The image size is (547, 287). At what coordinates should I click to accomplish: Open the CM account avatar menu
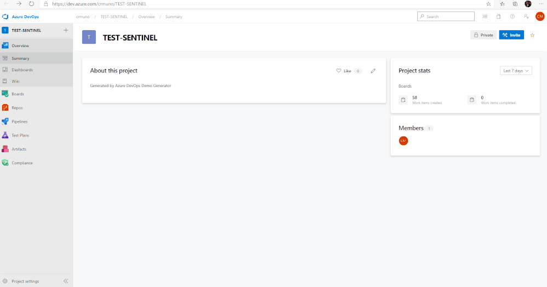[540, 16]
